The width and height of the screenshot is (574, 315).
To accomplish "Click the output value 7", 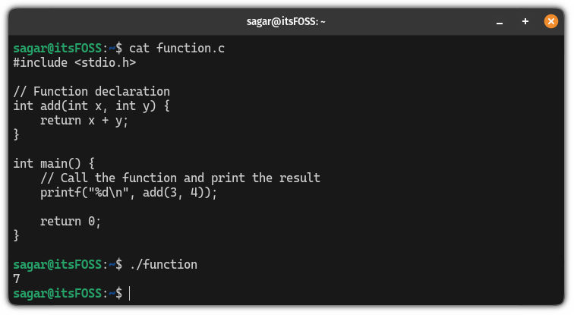I will pos(17,279).
